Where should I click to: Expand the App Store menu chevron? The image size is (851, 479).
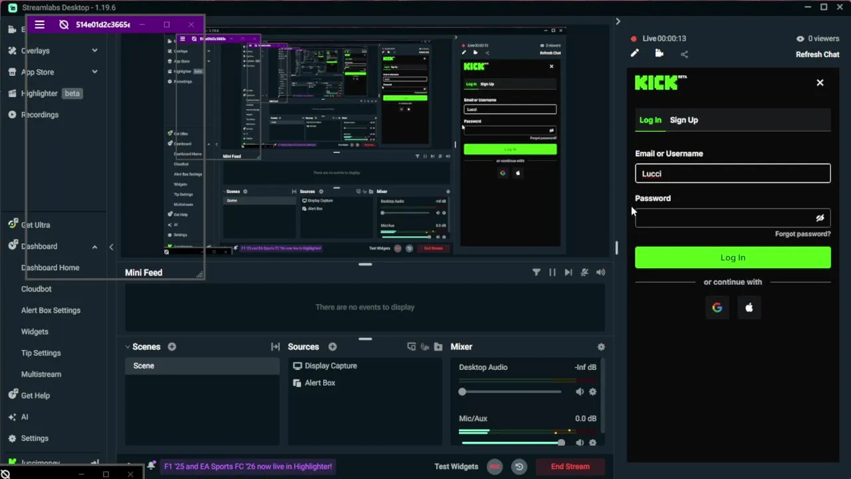click(94, 72)
